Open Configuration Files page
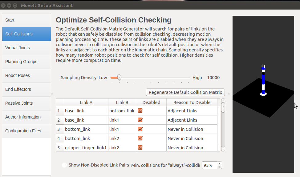The width and height of the screenshot is (300, 177). 26,131
